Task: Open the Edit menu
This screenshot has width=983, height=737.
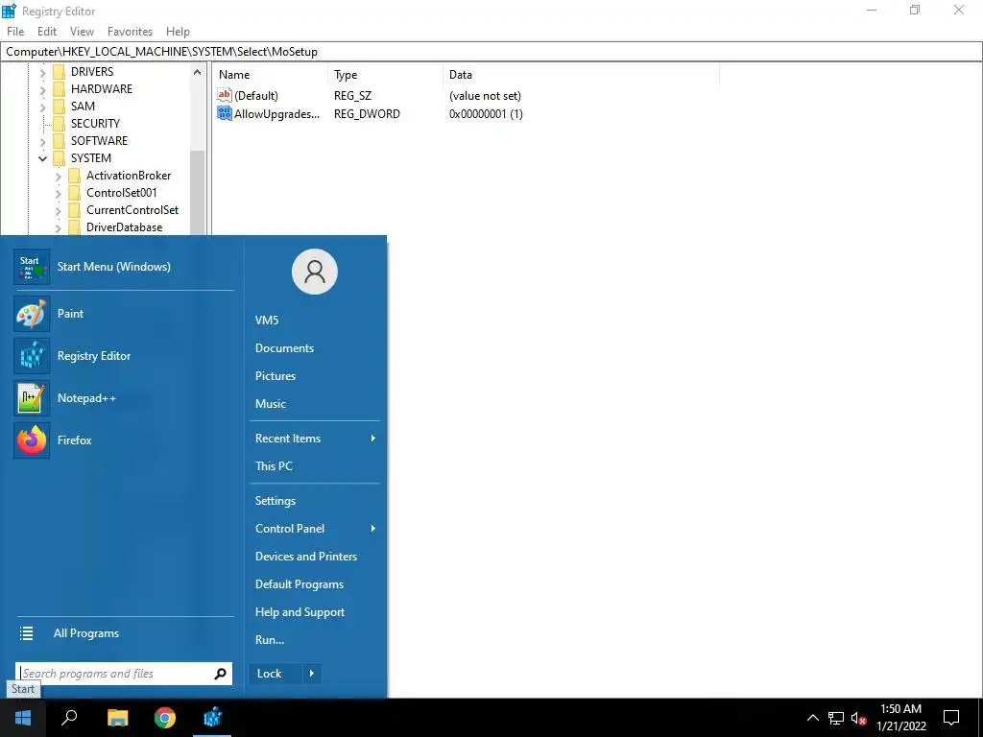Action: (x=47, y=32)
